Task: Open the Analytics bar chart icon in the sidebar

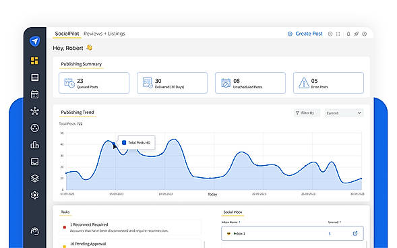Action: pos(34,145)
